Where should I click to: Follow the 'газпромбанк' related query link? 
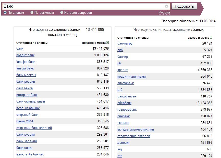coord(127,110)
